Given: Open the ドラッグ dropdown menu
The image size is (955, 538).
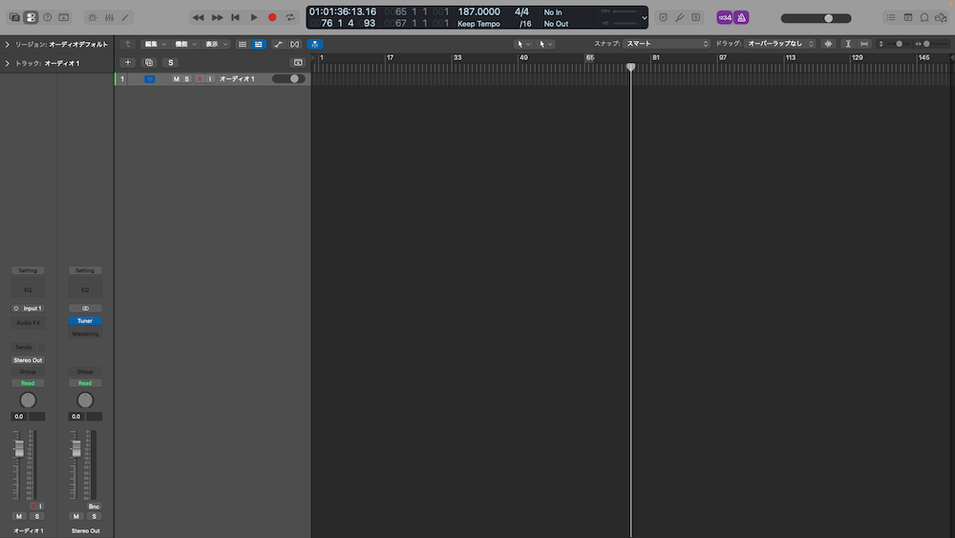Looking at the screenshot, I should (779, 44).
